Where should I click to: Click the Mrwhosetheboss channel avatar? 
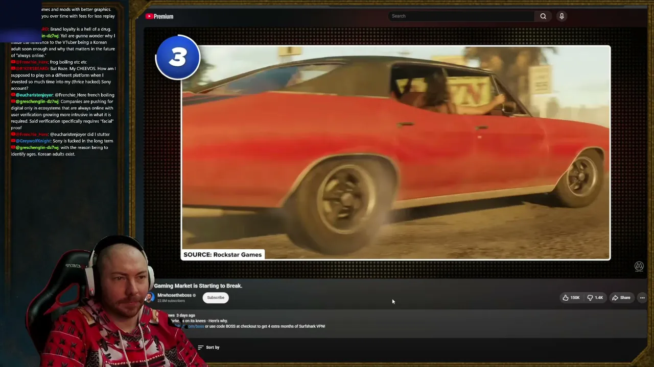pos(149,298)
